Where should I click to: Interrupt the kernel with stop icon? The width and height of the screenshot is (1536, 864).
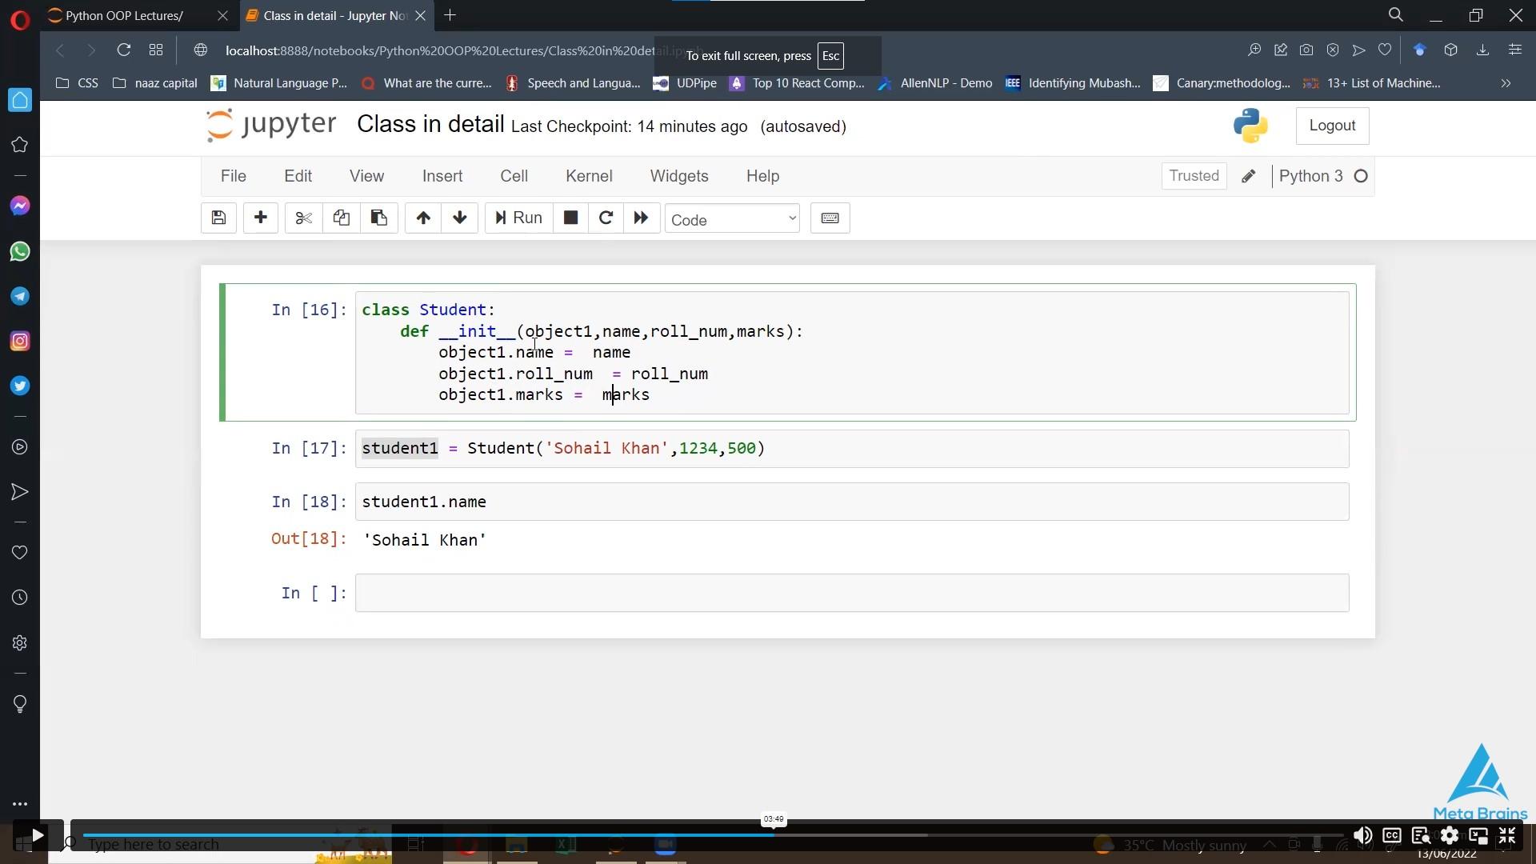[570, 218]
